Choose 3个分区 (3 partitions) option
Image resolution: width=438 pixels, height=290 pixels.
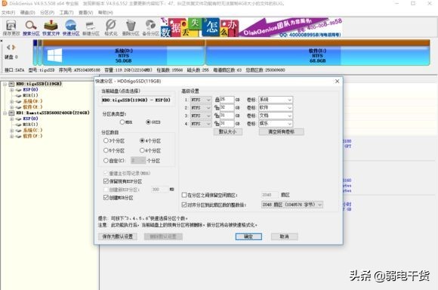(106, 140)
